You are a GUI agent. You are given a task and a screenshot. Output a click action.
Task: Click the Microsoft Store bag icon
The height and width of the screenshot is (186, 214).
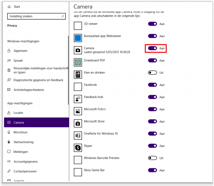[x=78, y=123]
